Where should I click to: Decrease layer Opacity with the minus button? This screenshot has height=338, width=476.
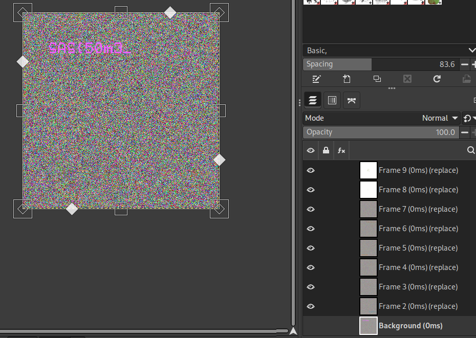464,132
